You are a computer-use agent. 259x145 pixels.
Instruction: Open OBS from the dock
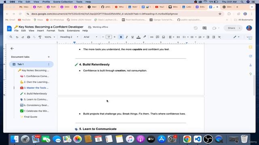pyautogui.click(x=208, y=139)
